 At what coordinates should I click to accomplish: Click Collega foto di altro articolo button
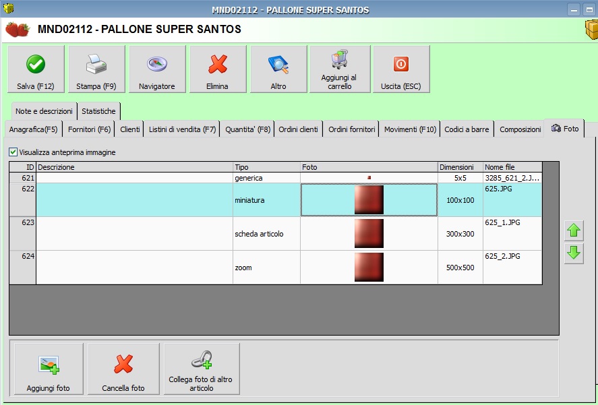(x=202, y=369)
